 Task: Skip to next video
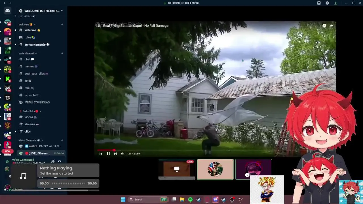(115, 154)
